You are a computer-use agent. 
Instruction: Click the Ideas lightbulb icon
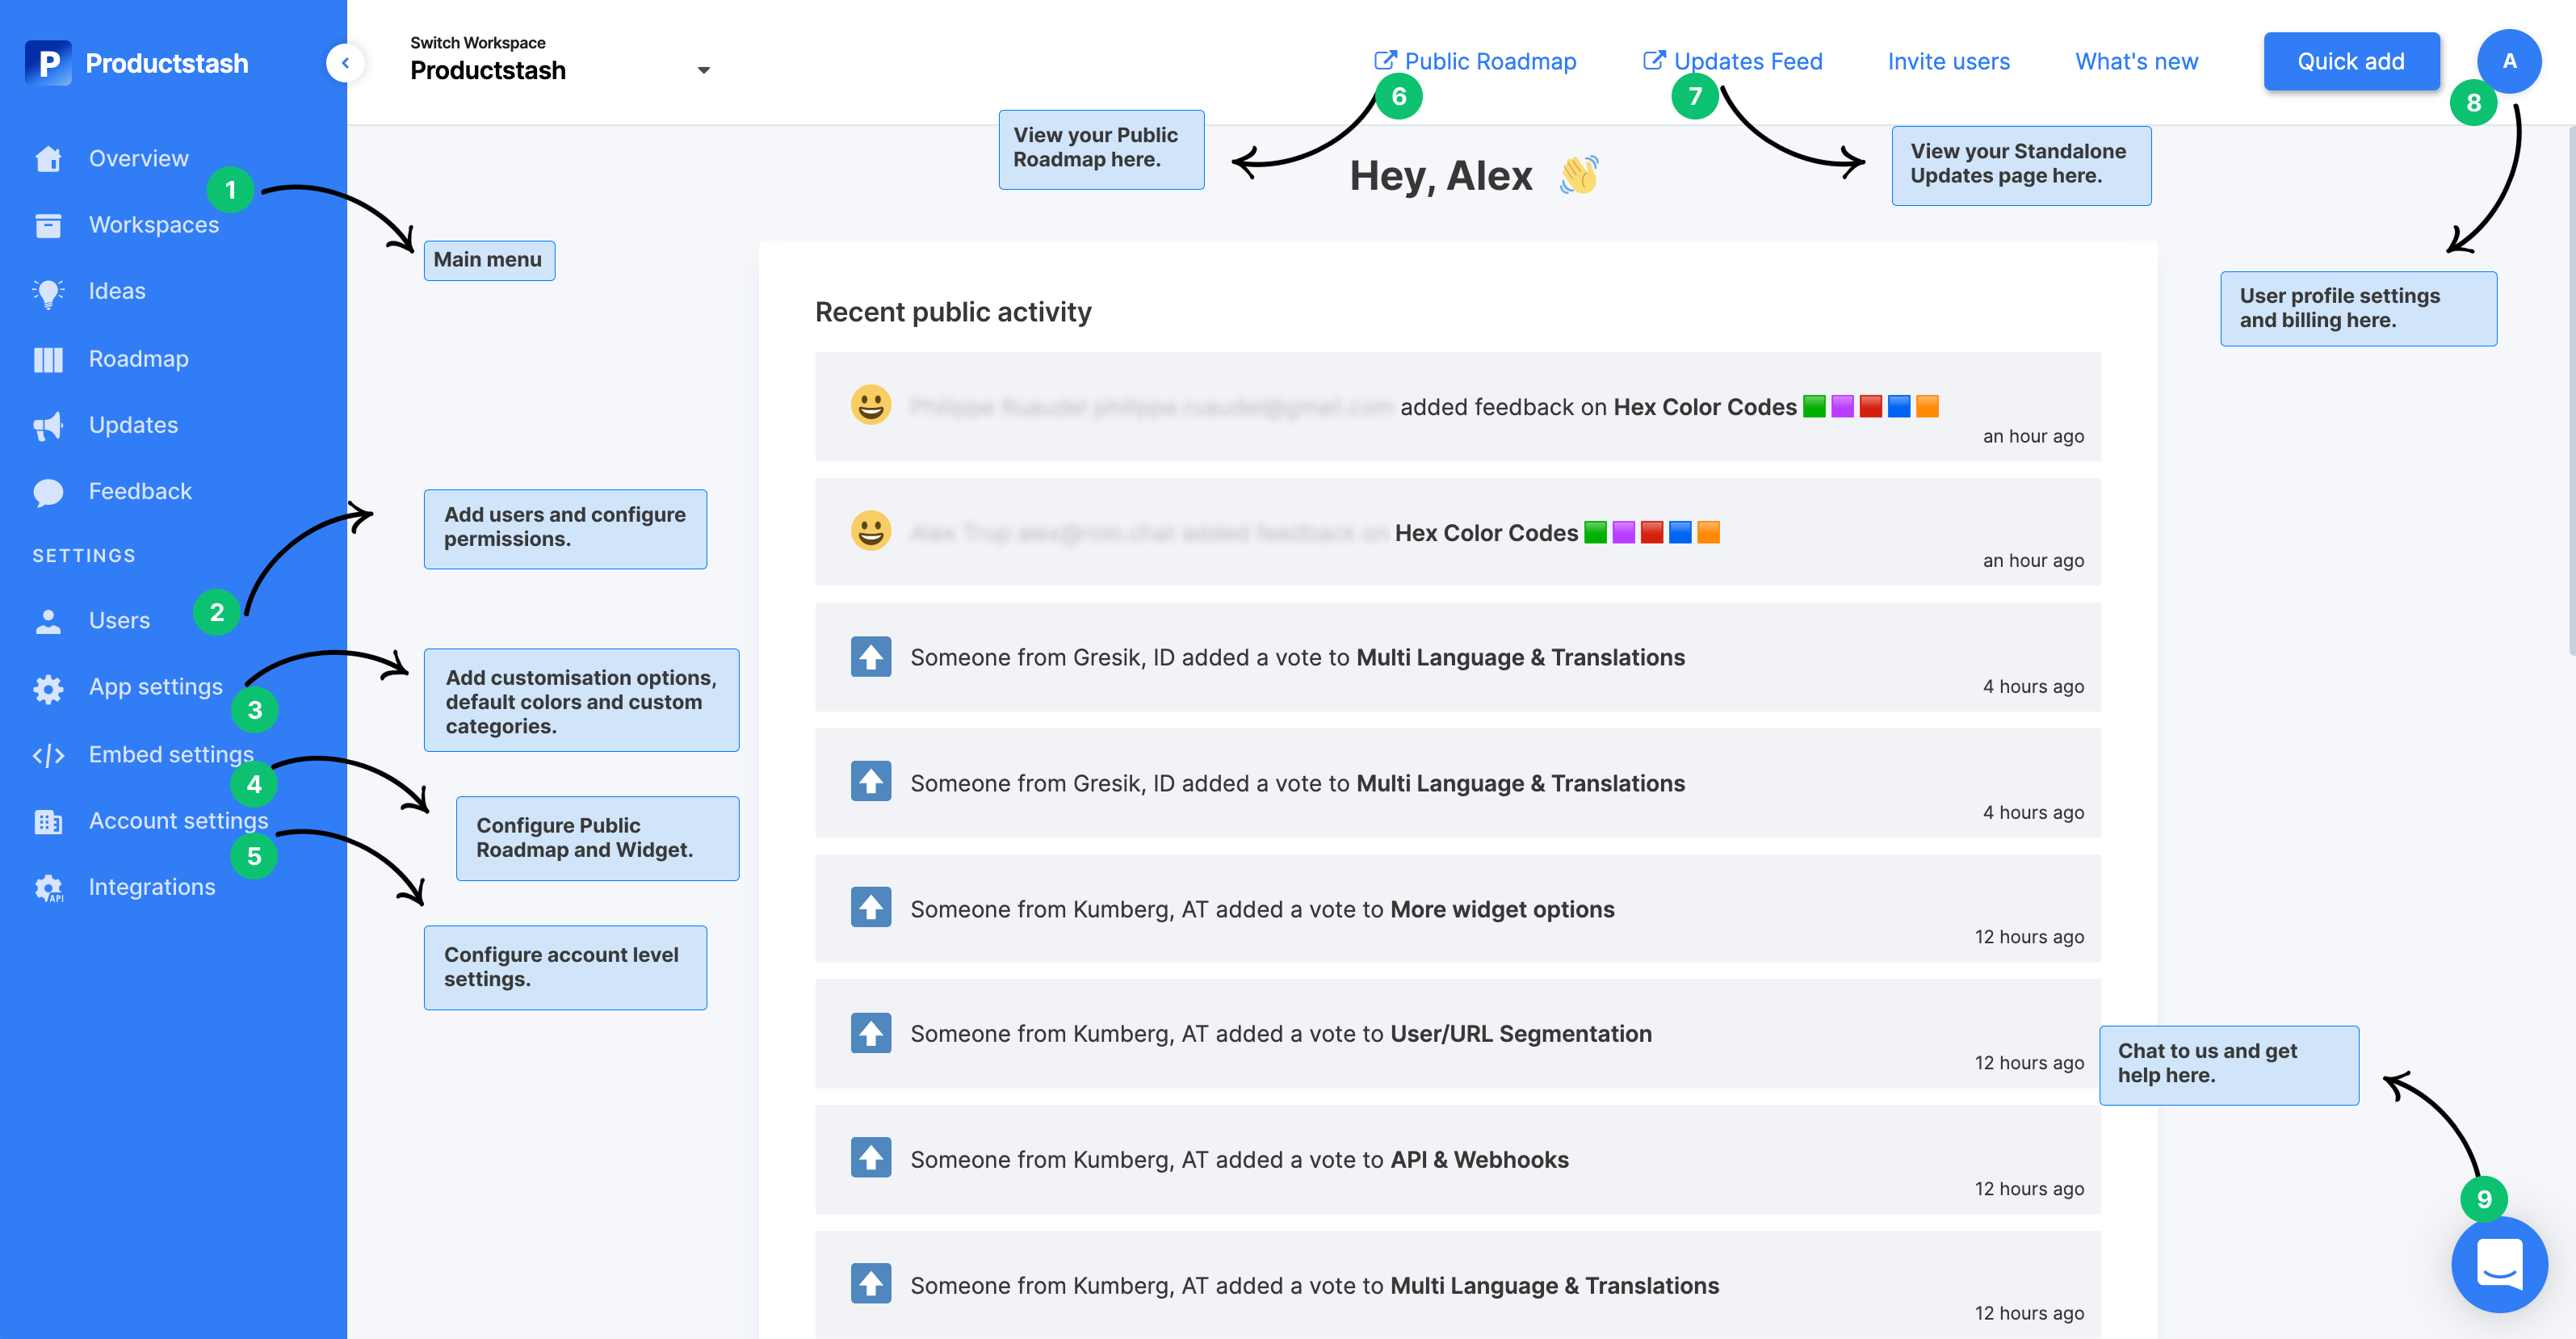(x=48, y=292)
